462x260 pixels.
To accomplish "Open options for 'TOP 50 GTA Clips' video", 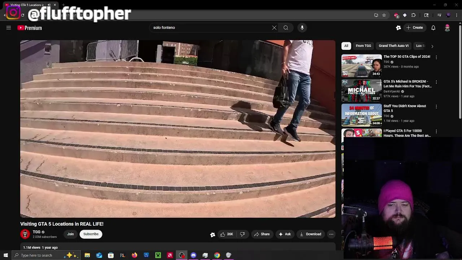I will tap(436, 57).
